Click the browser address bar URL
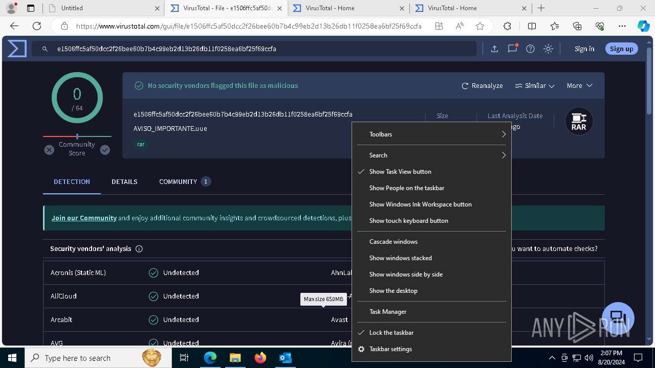The image size is (655, 368). coord(249,26)
